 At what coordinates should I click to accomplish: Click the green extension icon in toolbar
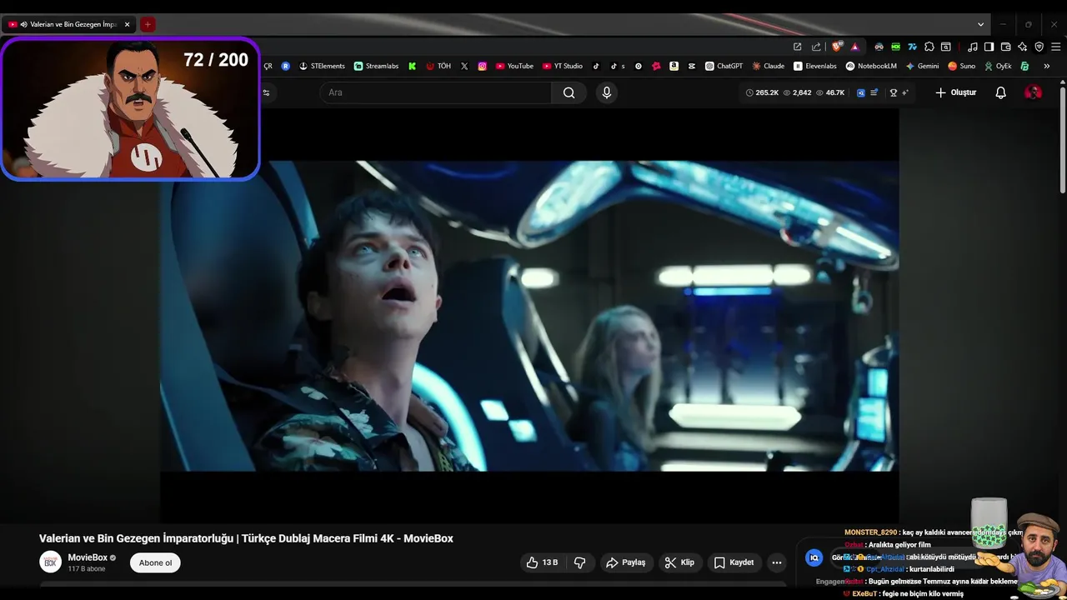(x=896, y=47)
